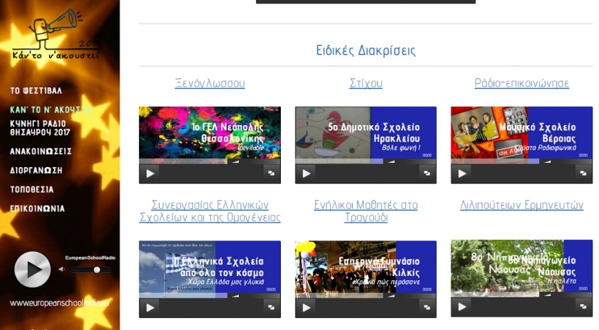The image size is (599, 330).
Task: Play the 5ο Δημοτικό Σχολείο Ηρακλείου video
Action: [x=306, y=174]
